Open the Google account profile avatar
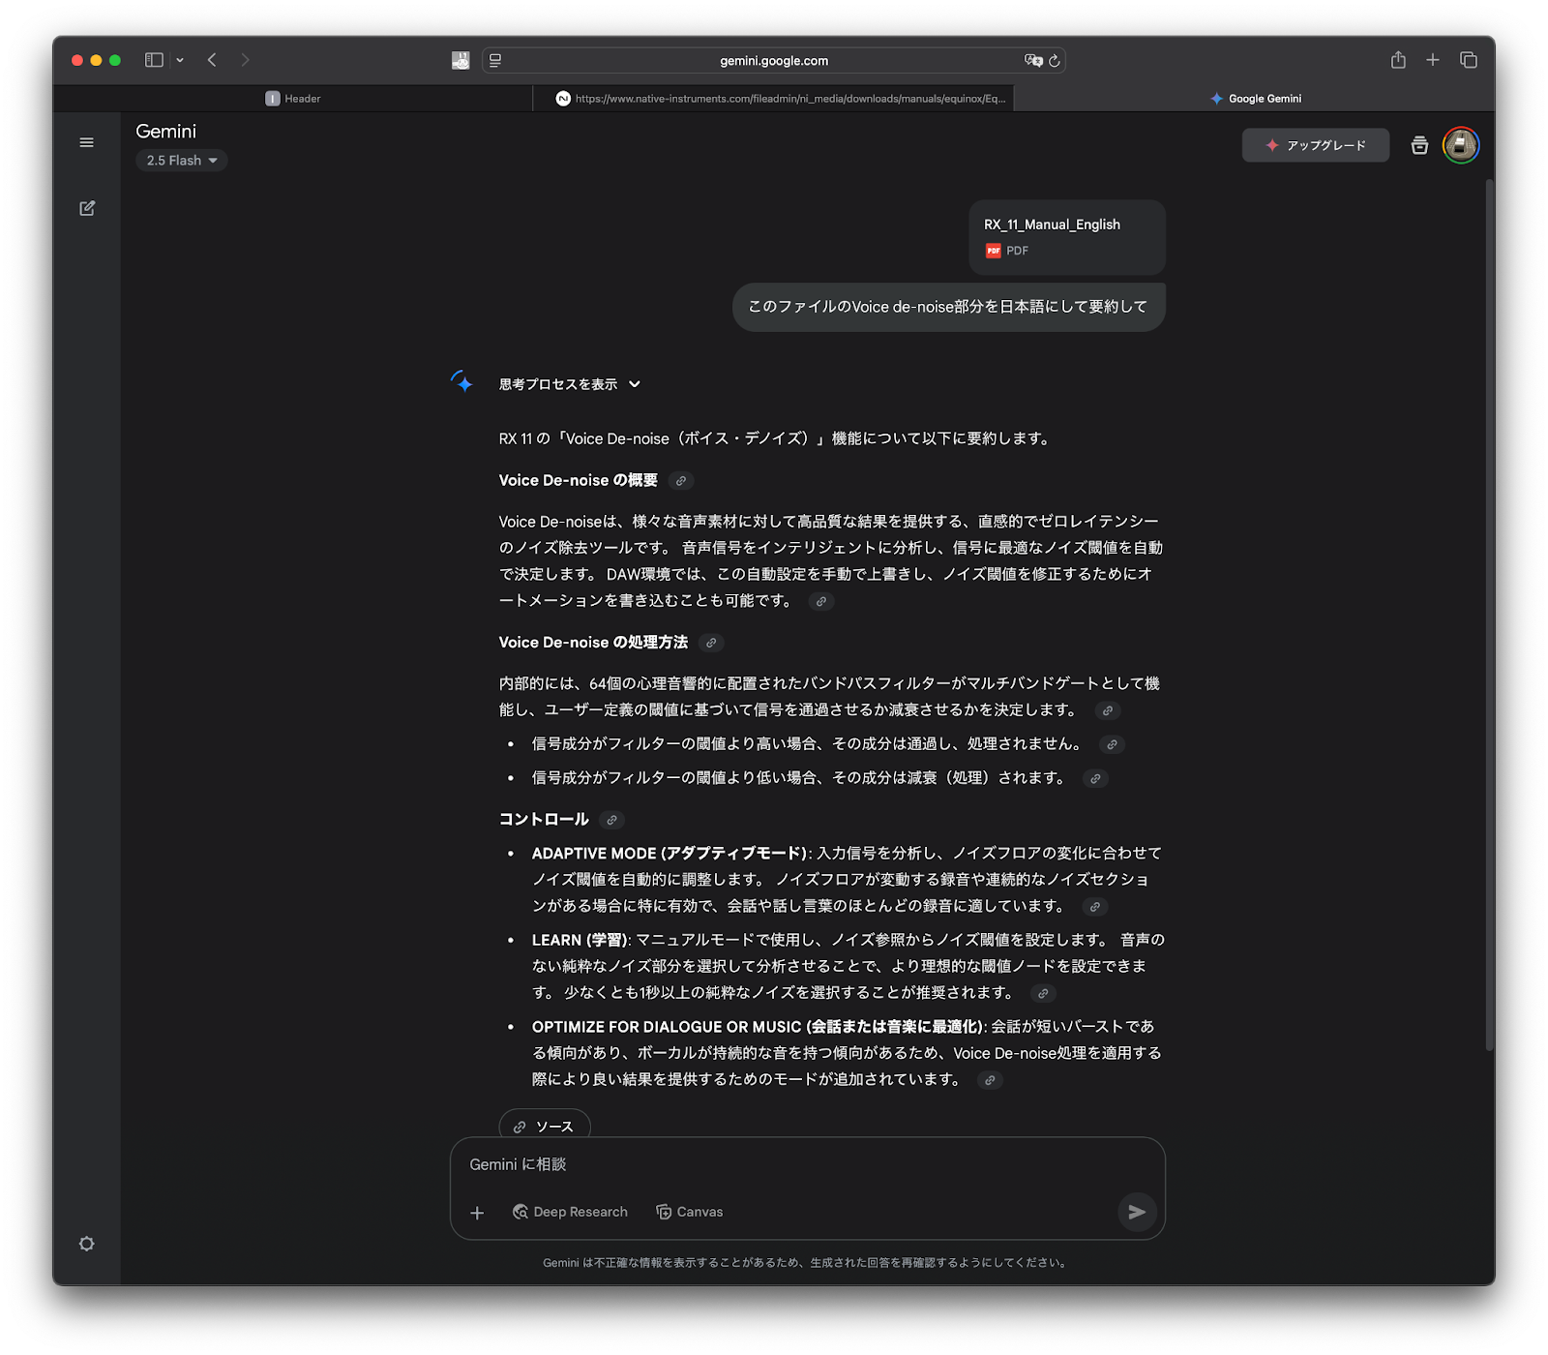Screen dimensions: 1548x1355 (1460, 145)
